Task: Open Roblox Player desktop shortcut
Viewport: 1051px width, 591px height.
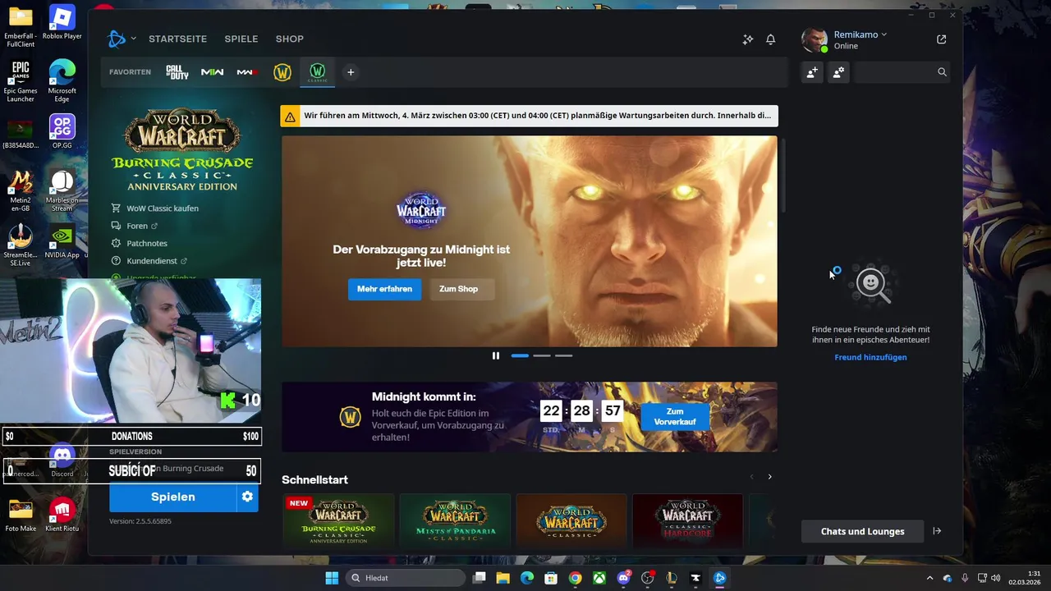Action: click(x=62, y=23)
